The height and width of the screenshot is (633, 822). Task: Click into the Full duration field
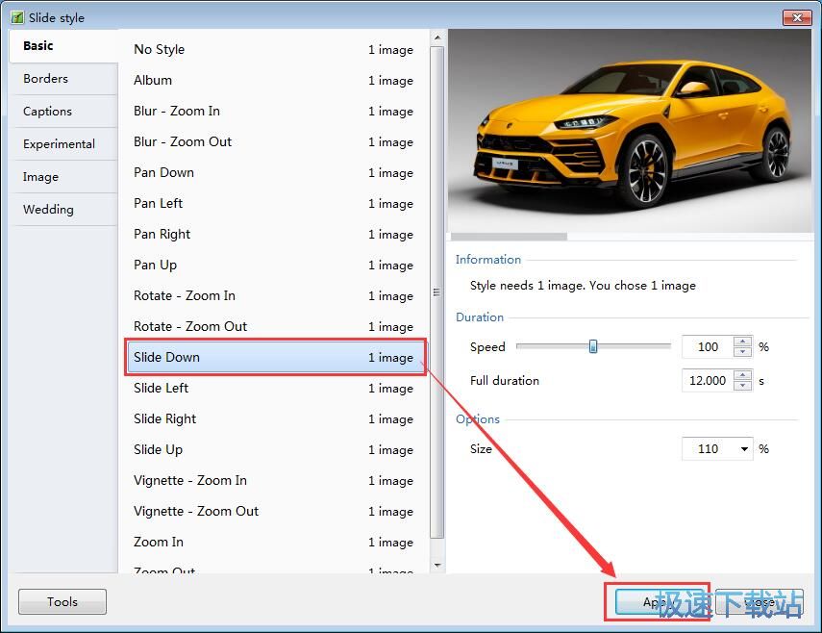click(708, 381)
